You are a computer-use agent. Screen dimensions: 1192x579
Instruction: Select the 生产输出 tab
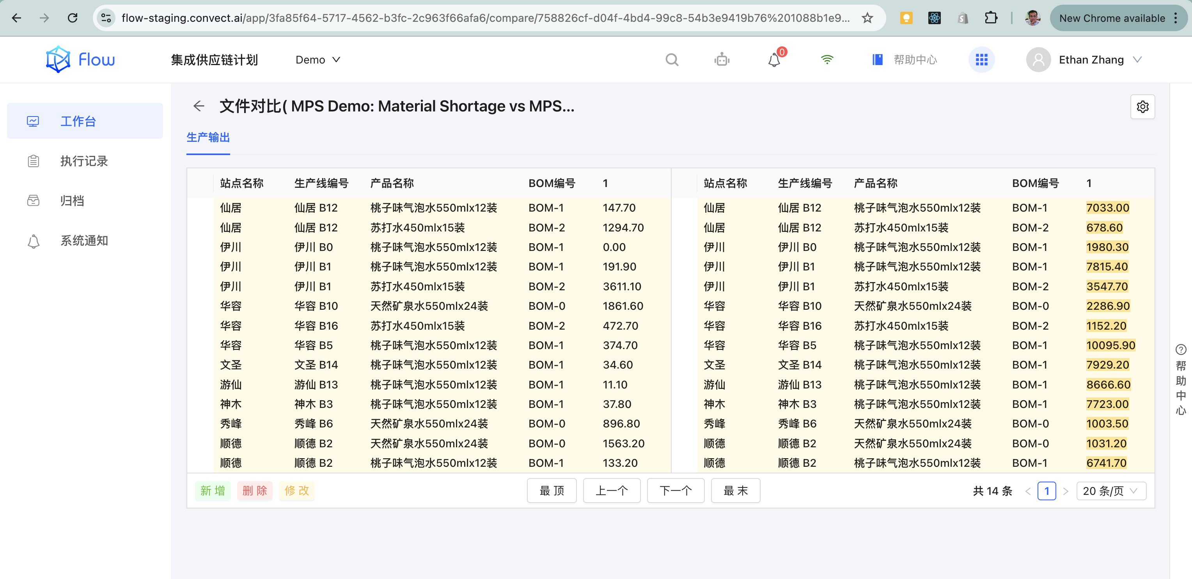209,138
